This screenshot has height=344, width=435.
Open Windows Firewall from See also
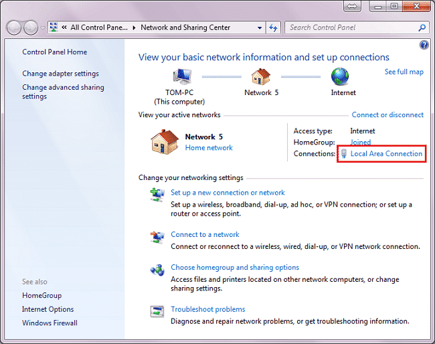tap(50, 323)
